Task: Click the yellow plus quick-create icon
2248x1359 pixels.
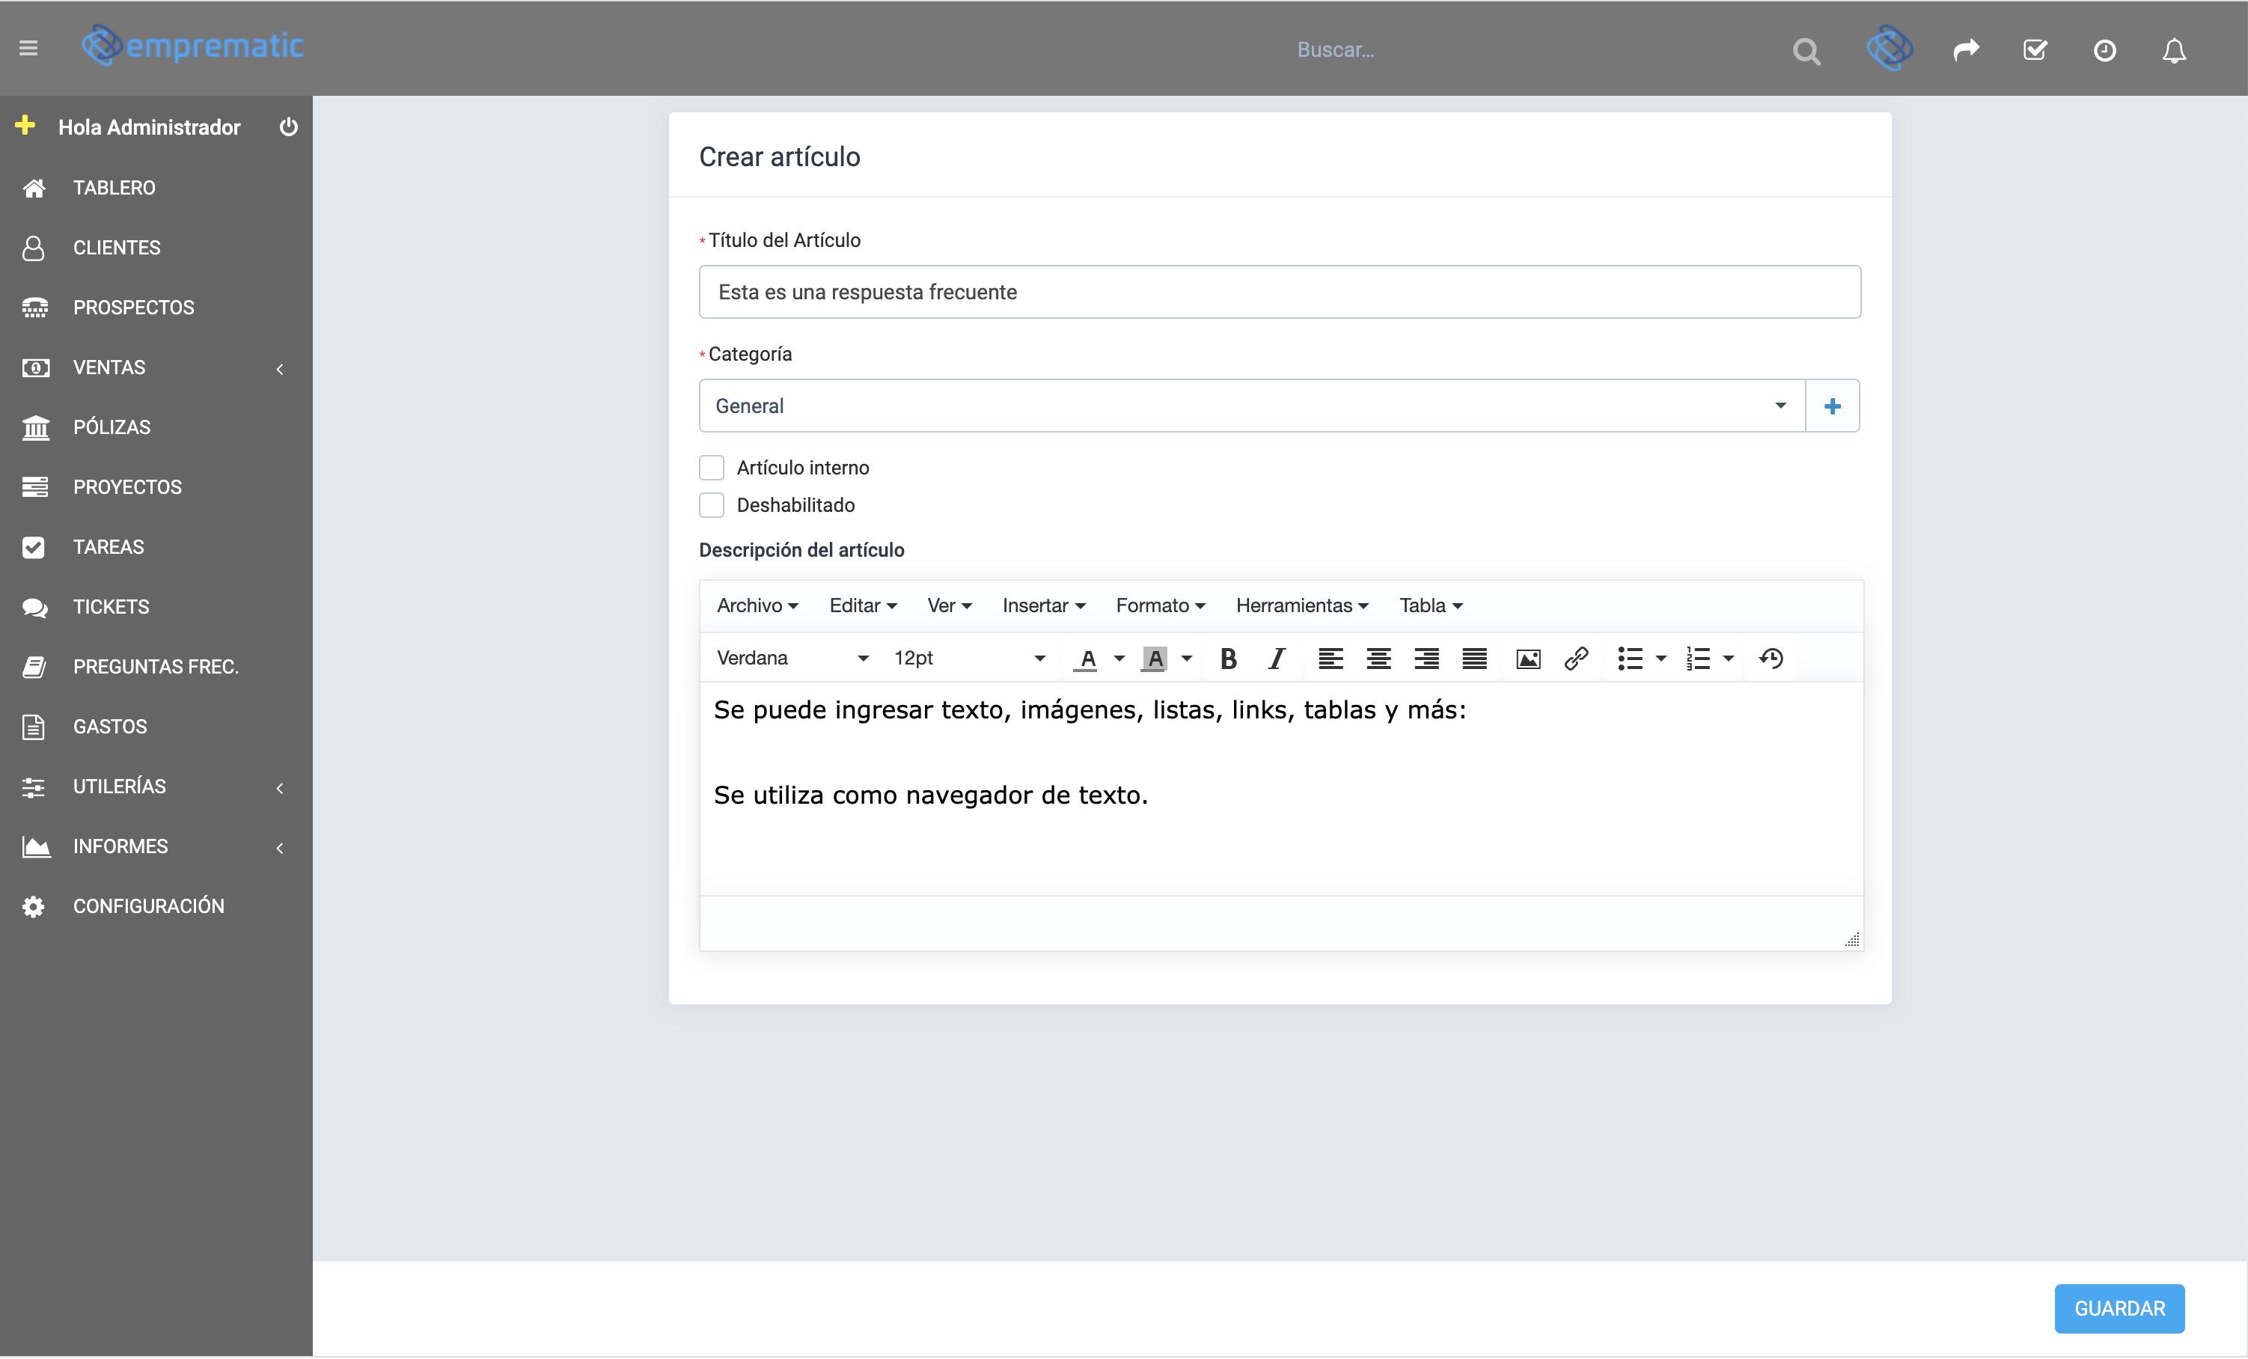Action: (25, 125)
